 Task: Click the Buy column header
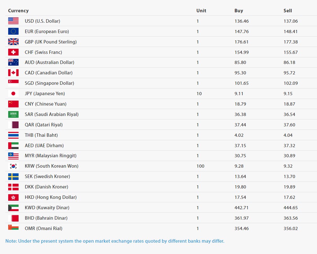pyautogui.click(x=239, y=11)
